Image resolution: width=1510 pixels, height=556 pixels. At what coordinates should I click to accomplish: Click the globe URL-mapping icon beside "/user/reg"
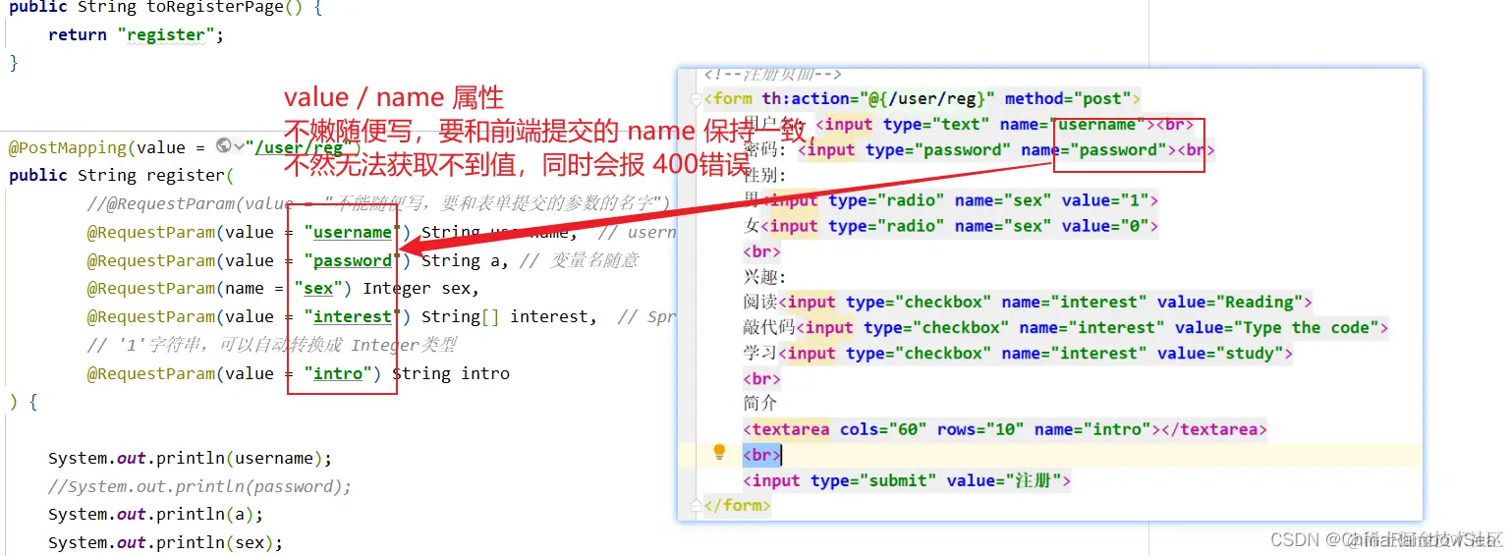(223, 146)
